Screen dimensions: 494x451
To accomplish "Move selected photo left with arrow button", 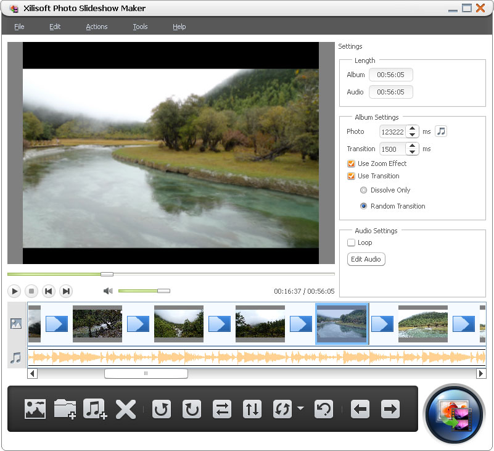I will (360, 409).
